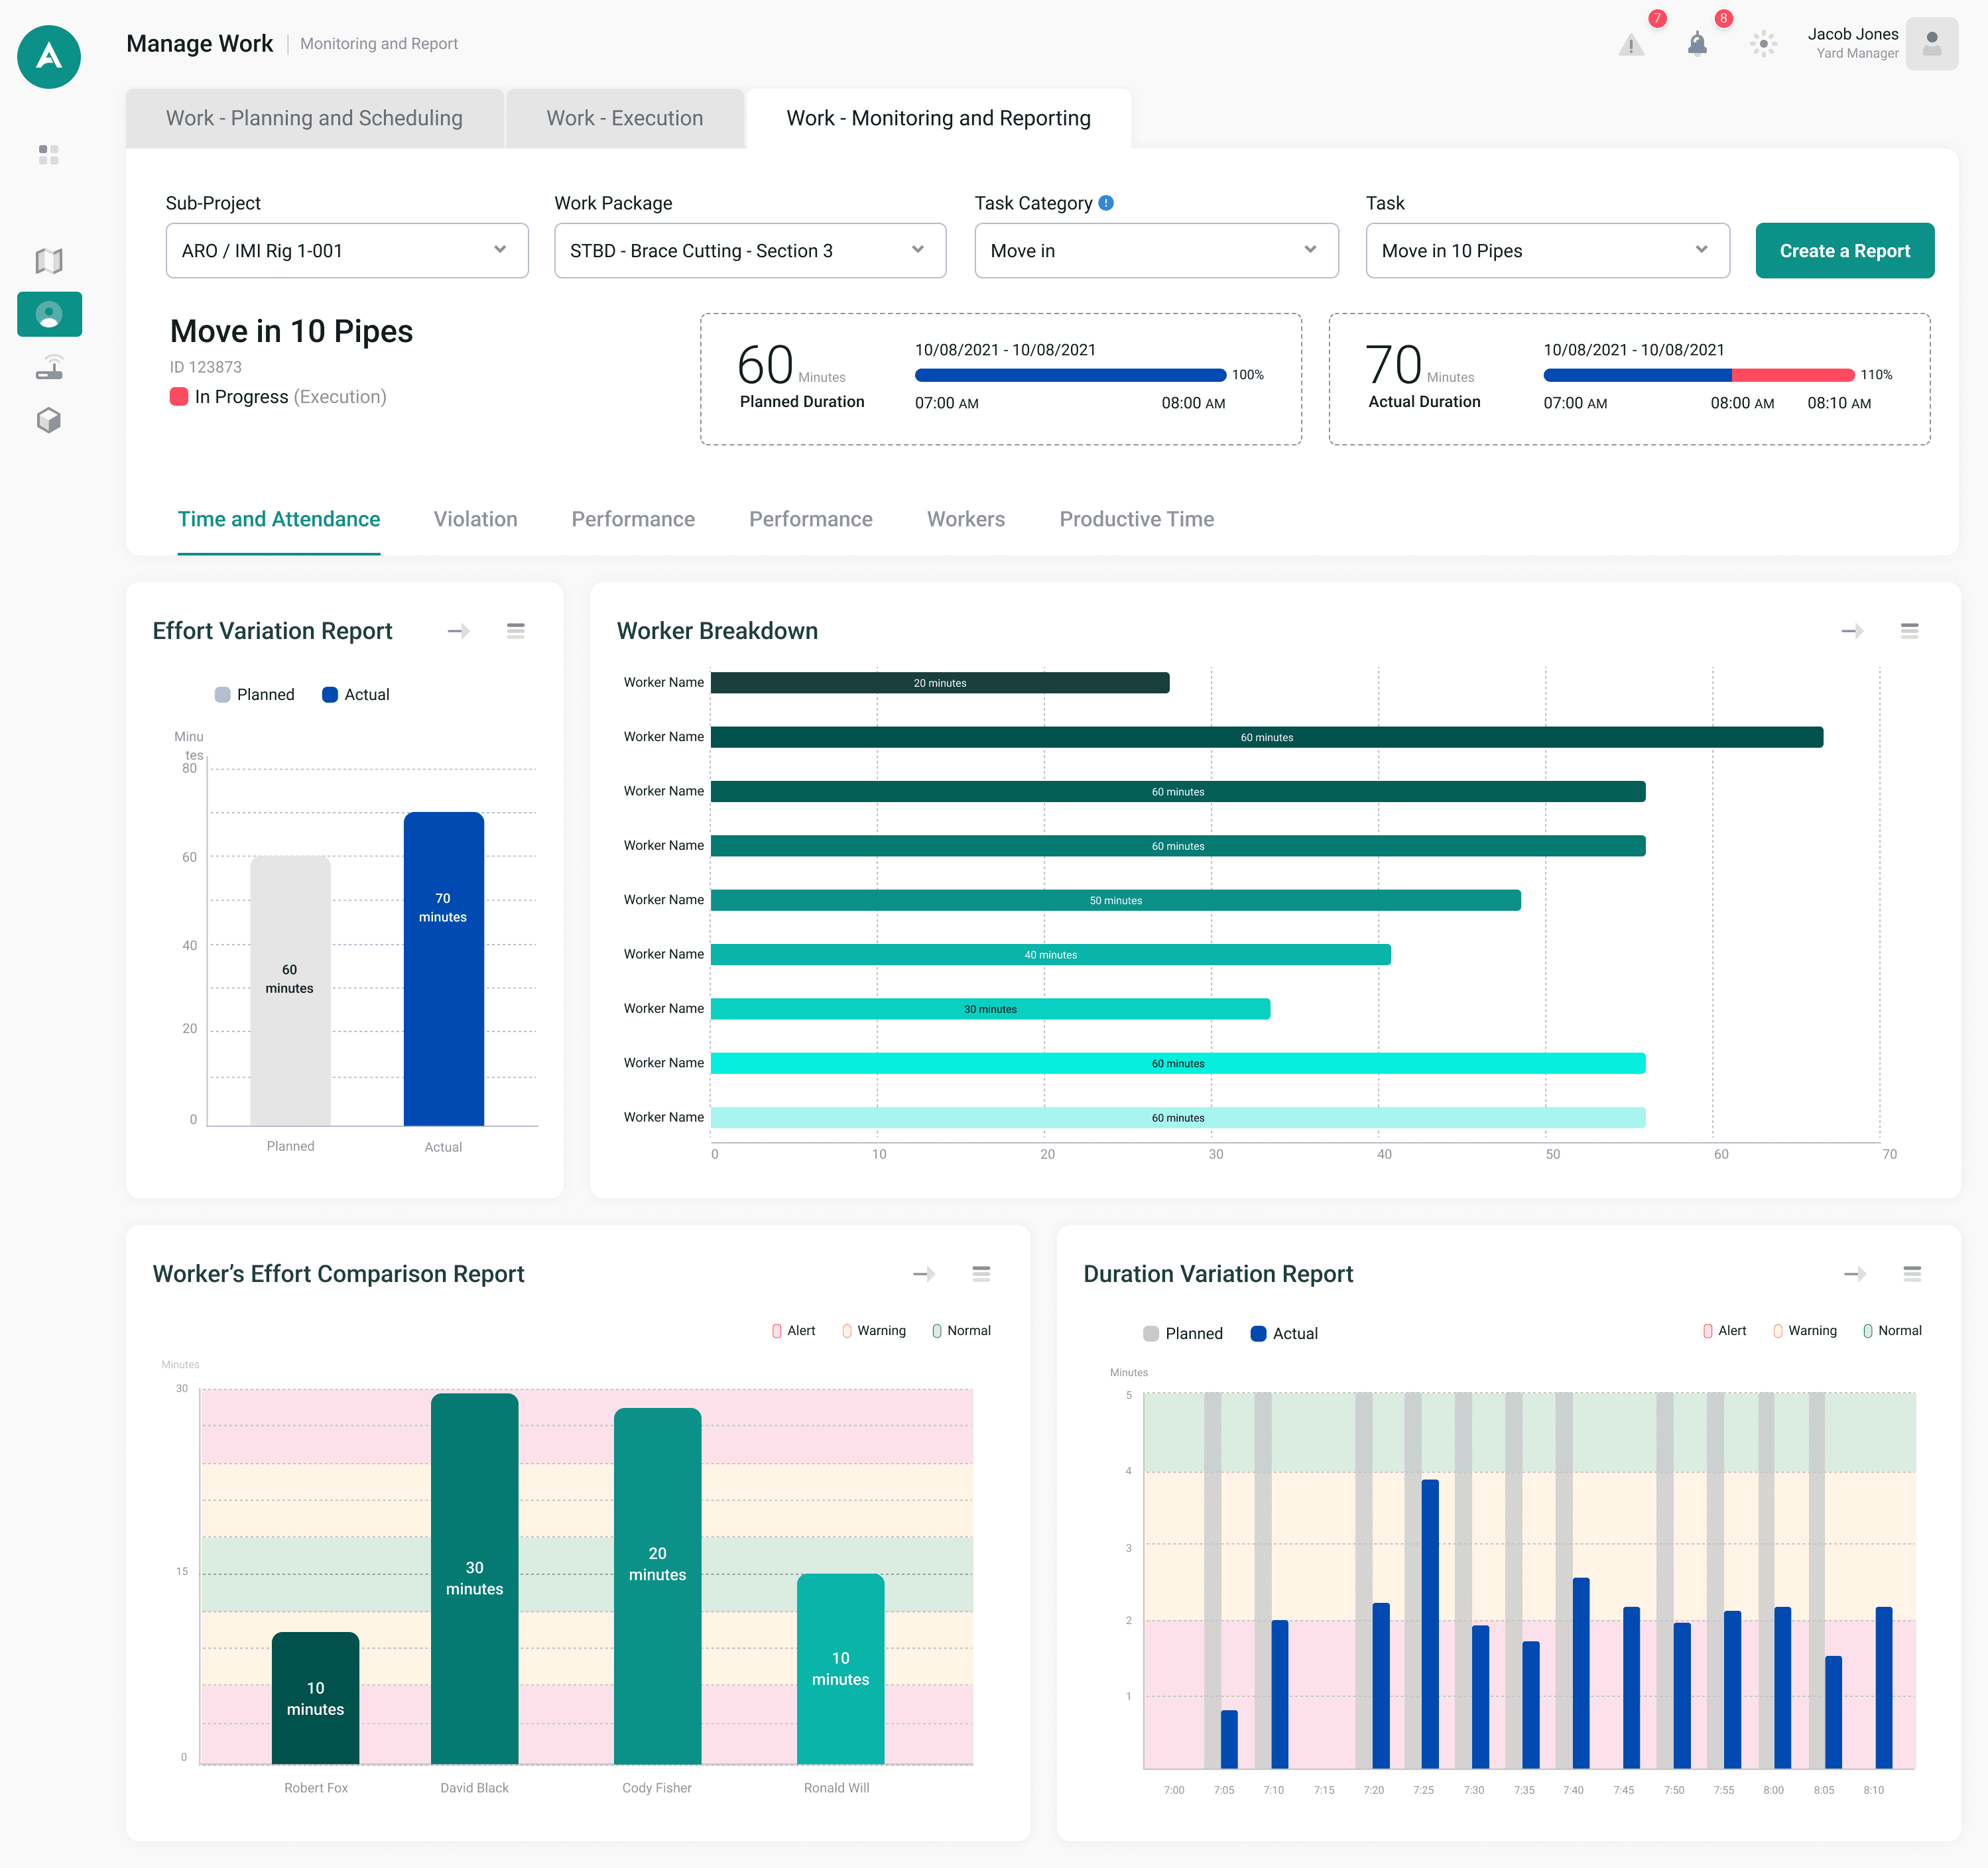1988x1868 pixels.
Task: Click the green app logo icon
Action: coord(49,57)
